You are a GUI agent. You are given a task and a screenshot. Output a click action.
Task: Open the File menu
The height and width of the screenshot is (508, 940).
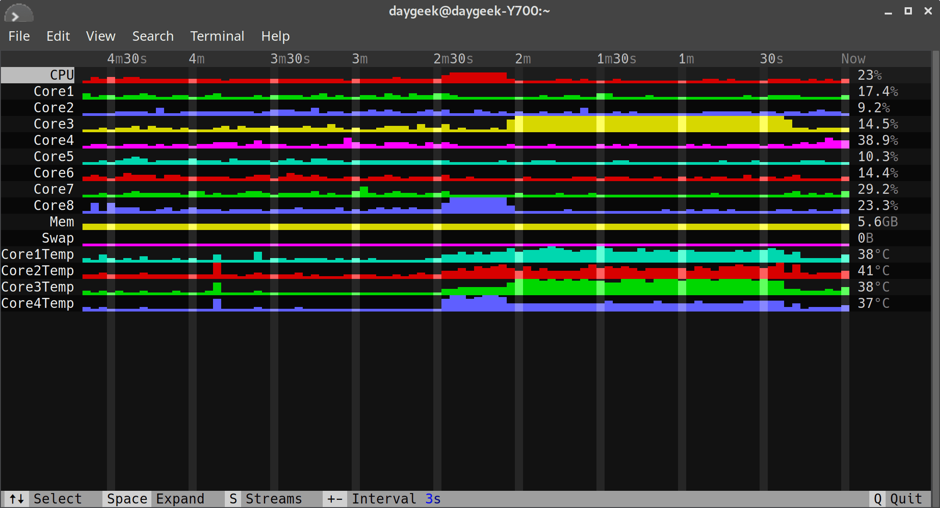pyautogui.click(x=18, y=35)
